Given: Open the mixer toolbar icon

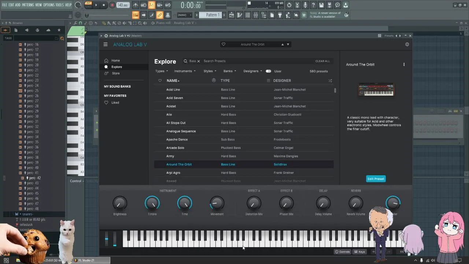Looking at the screenshot, I should click(x=255, y=15).
